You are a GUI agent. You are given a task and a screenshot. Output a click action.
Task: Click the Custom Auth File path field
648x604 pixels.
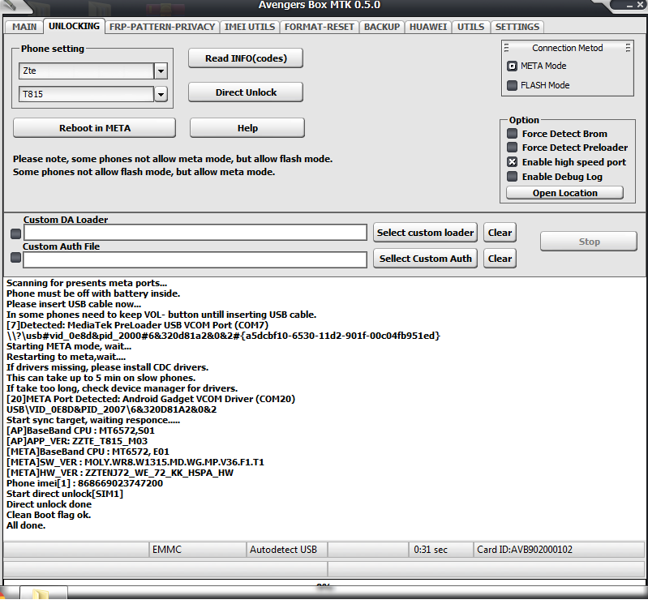click(x=195, y=260)
